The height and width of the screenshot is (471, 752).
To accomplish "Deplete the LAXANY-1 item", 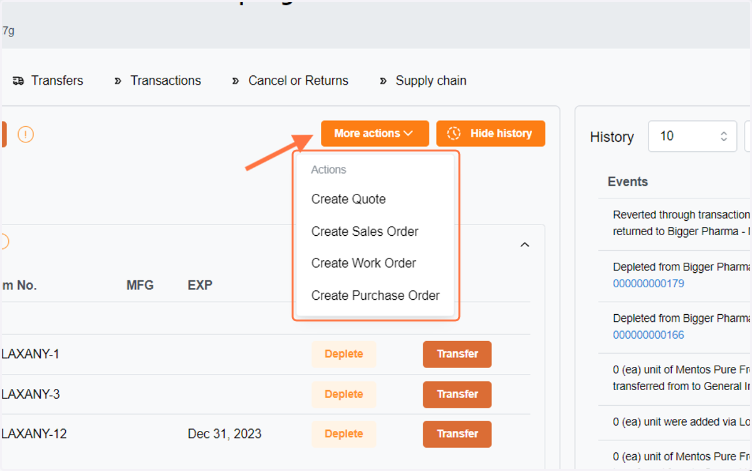I will 343,354.
